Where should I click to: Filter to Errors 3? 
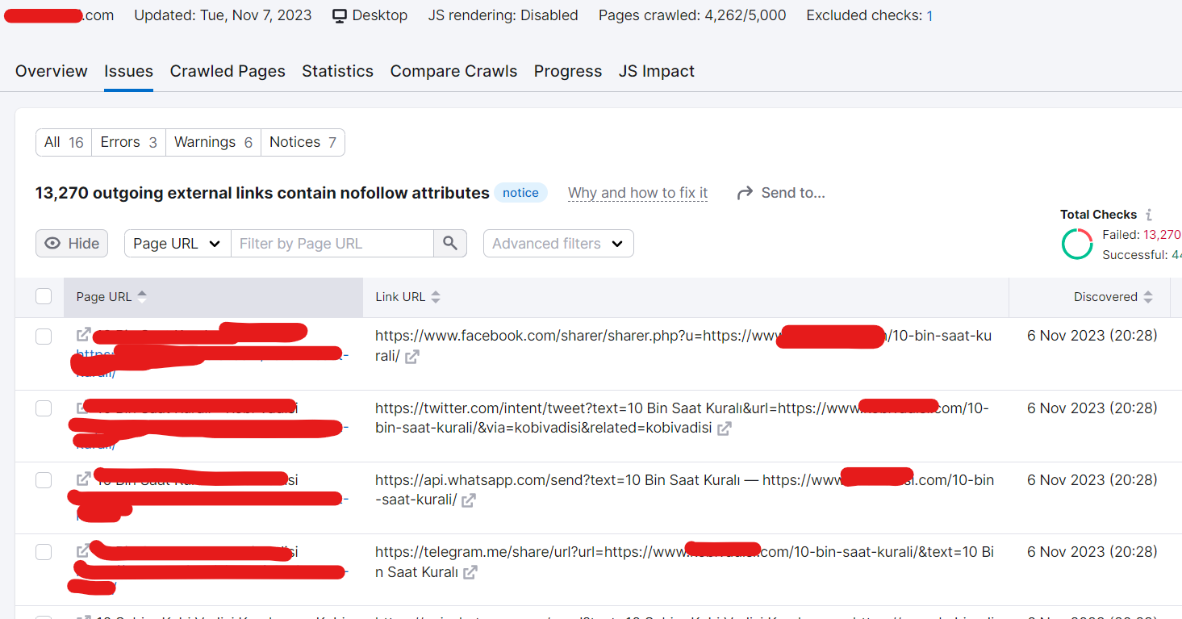pyautogui.click(x=129, y=142)
